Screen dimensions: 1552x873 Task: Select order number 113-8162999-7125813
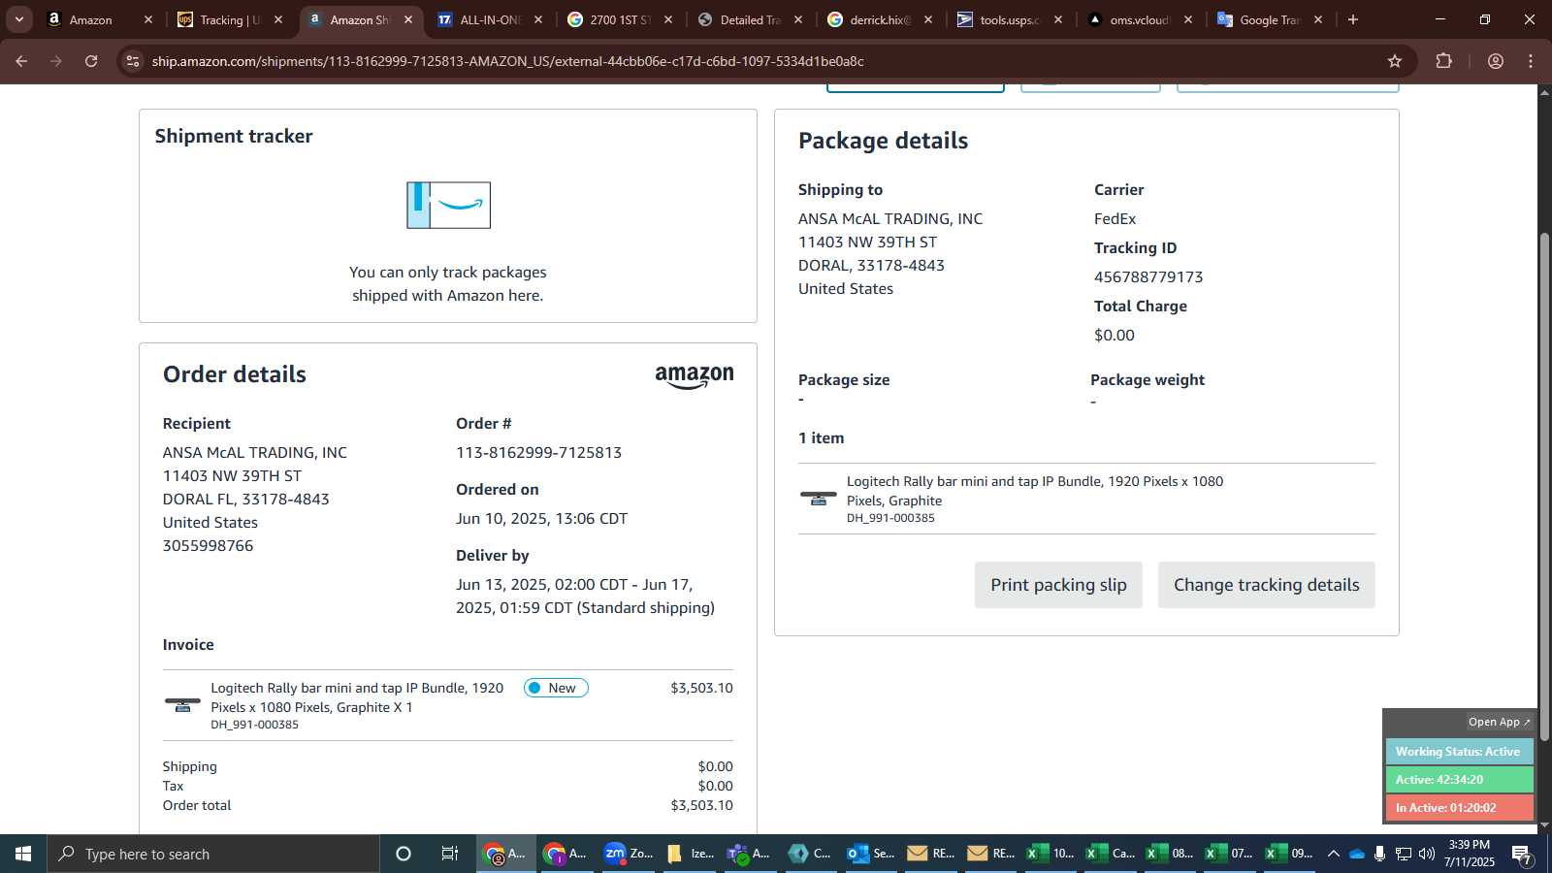(x=538, y=453)
